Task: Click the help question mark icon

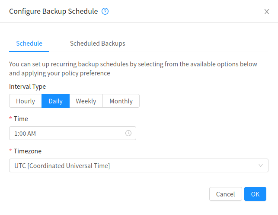Action: tap(105, 12)
